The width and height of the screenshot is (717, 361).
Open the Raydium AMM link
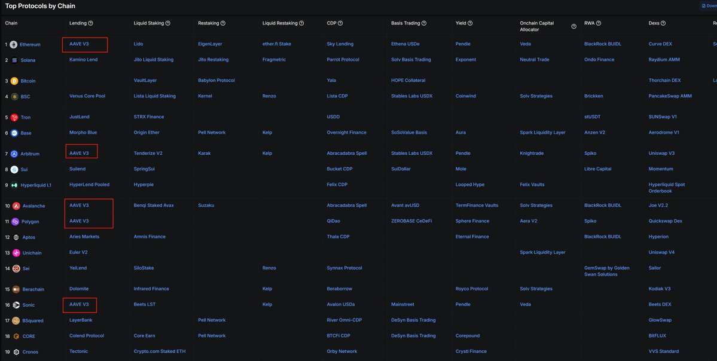[664, 60]
